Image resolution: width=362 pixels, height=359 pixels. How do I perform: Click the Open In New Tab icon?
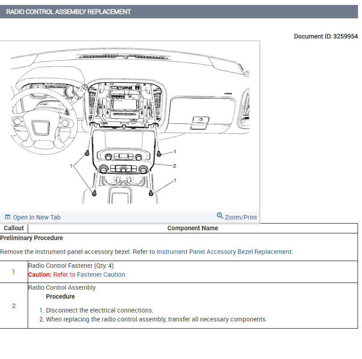8,217
